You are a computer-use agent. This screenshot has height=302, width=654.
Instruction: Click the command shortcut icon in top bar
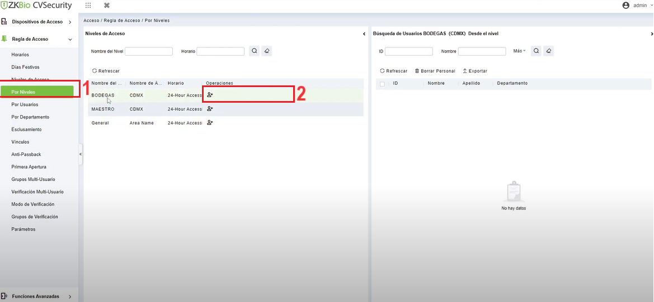point(107,6)
